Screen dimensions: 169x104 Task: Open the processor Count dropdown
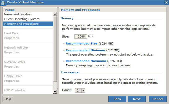coord(80,90)
